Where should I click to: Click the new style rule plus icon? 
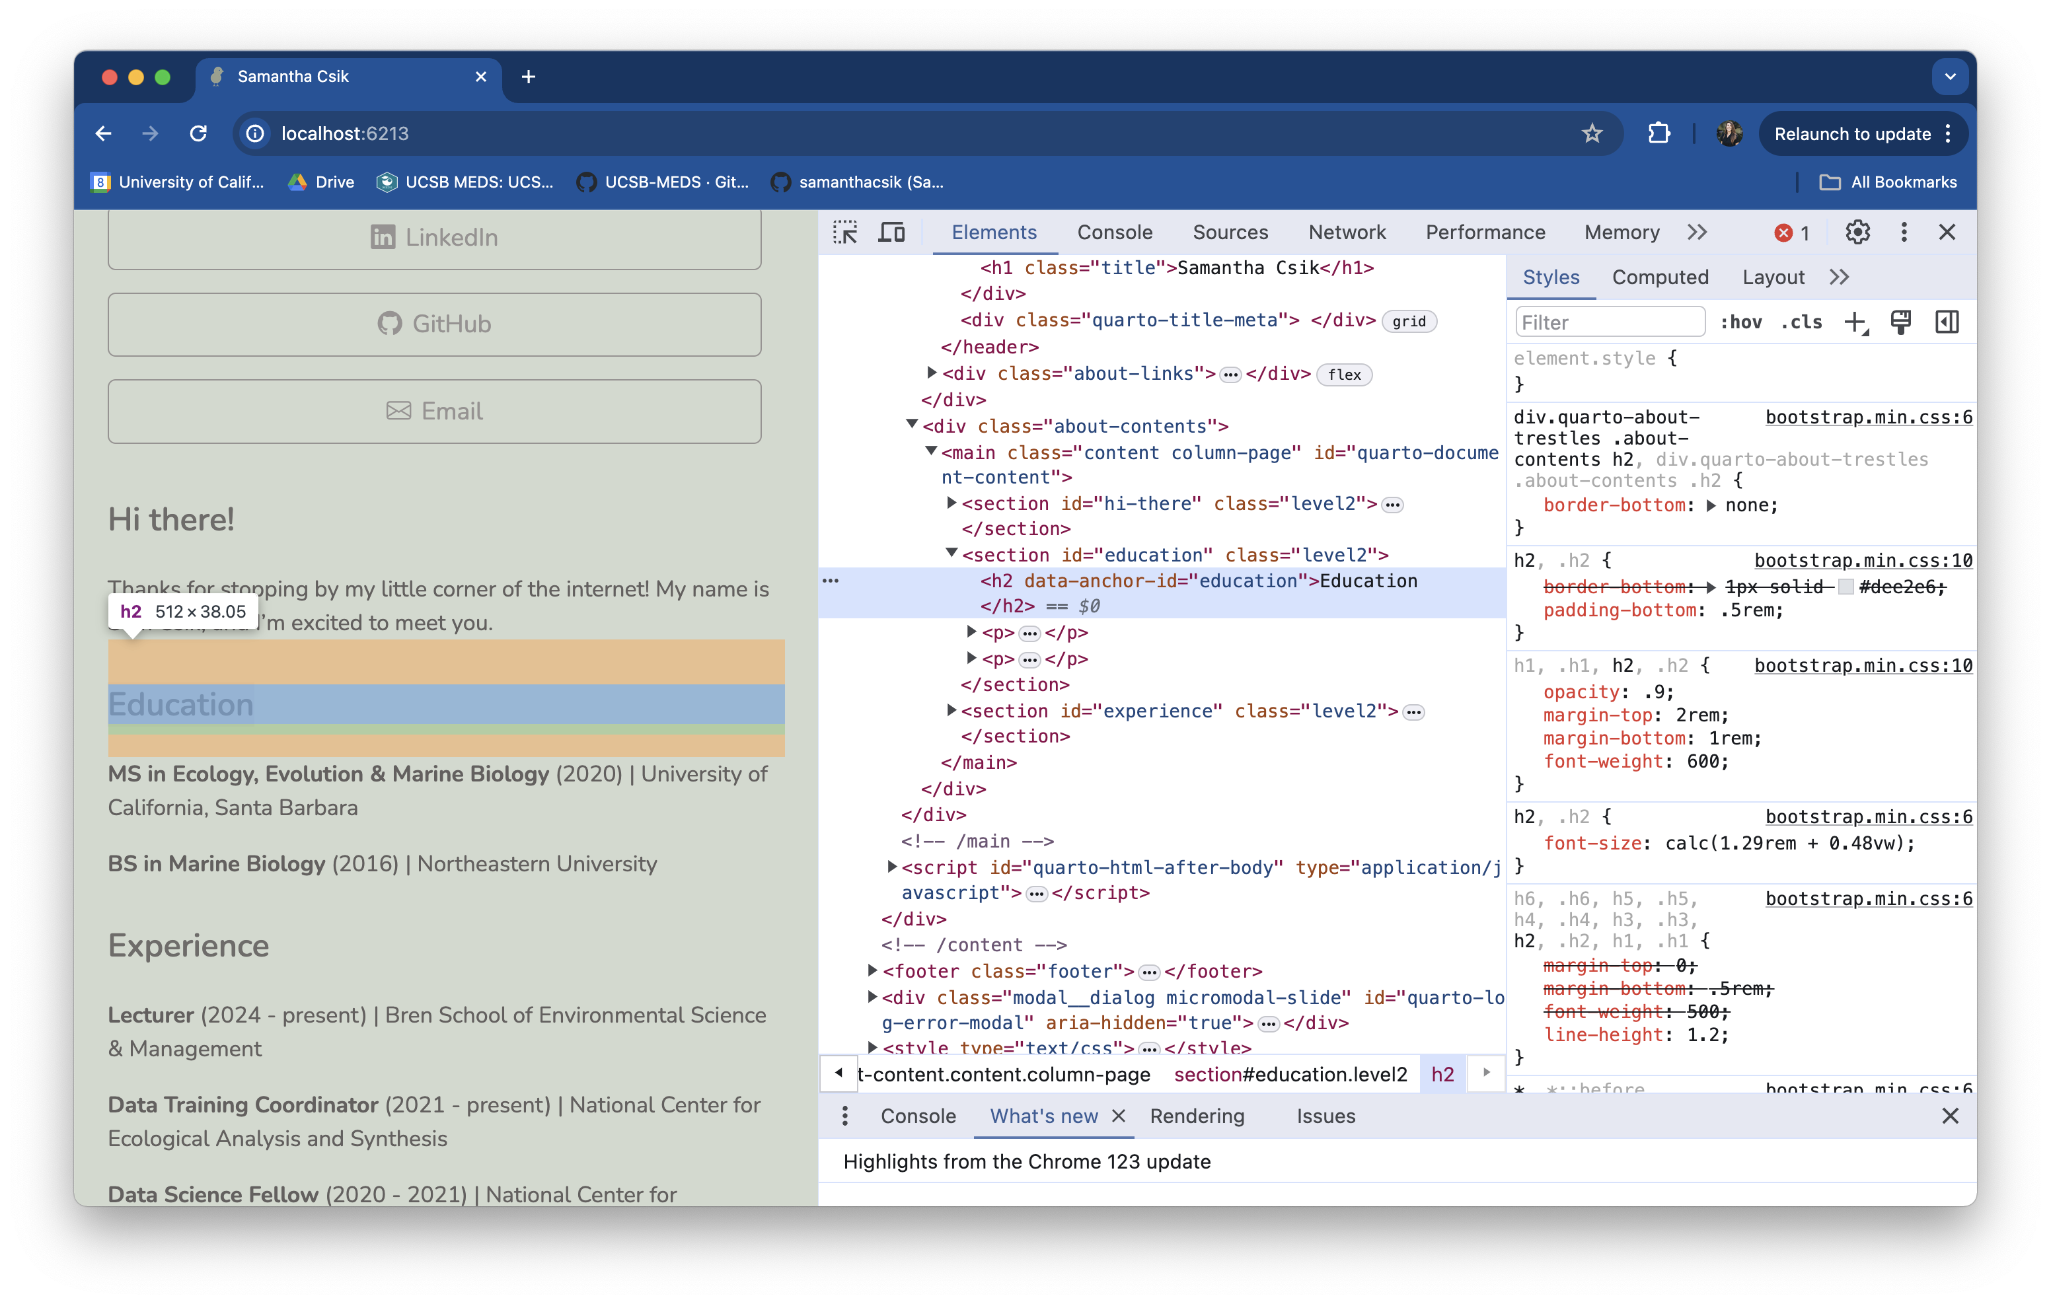tap(1854, 322)
